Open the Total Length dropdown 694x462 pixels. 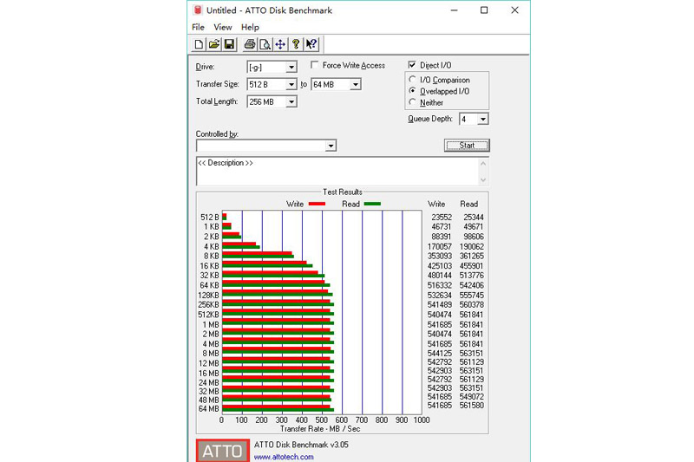click(291, 102)
